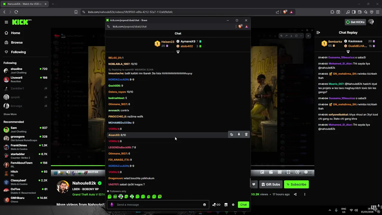Open Brave Wallet icon
The image size is (382, 215).
click(360, 12)
